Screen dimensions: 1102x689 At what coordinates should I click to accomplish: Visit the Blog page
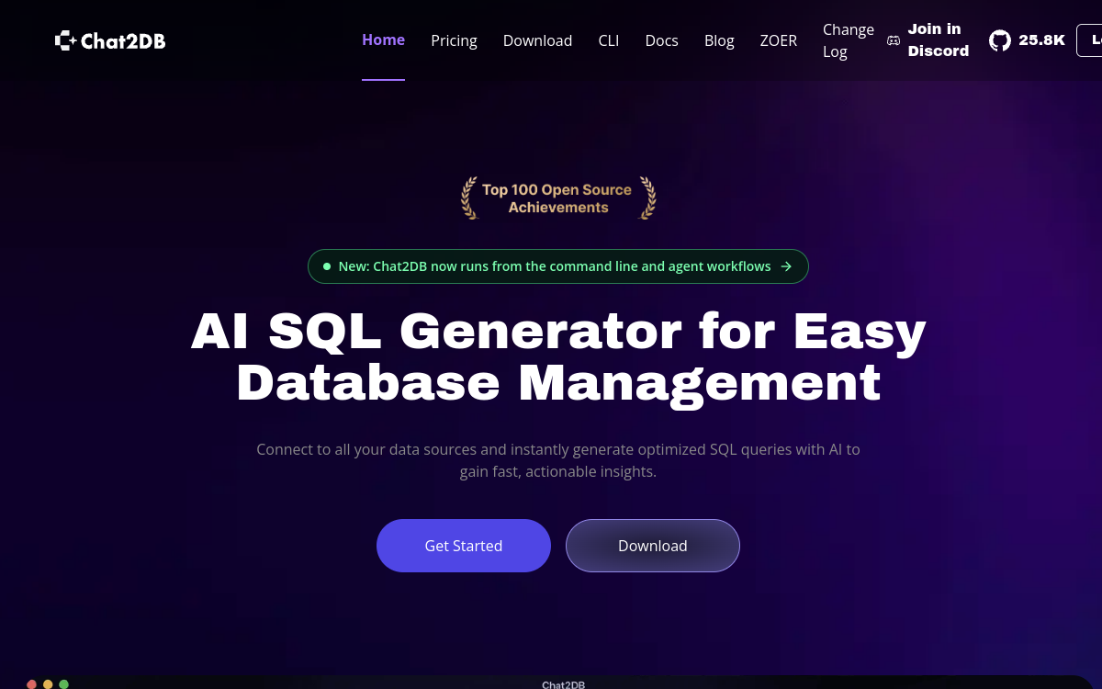tap(719, 40)
